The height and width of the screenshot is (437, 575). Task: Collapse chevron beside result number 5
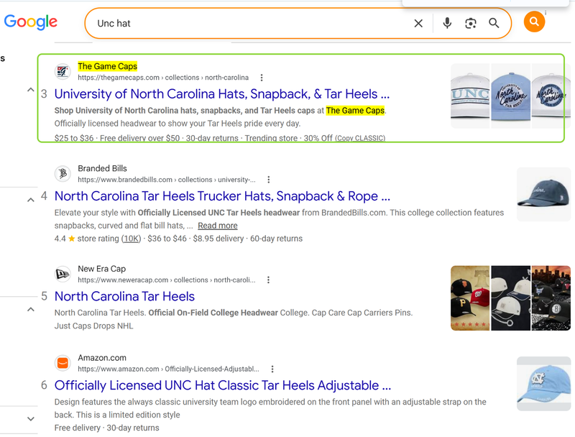[31, 309]
